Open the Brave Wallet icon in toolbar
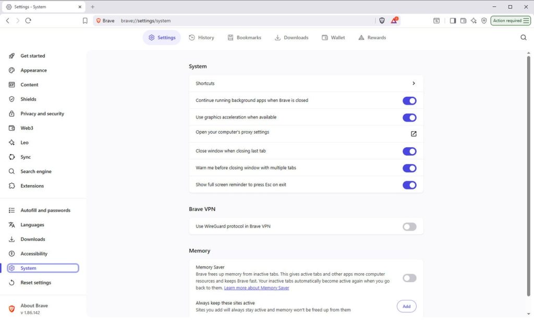The image size is (534, 320). click(463, 21)
